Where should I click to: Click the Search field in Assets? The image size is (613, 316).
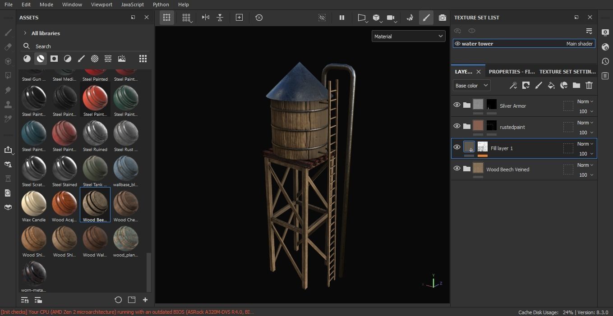click(85, 46)
